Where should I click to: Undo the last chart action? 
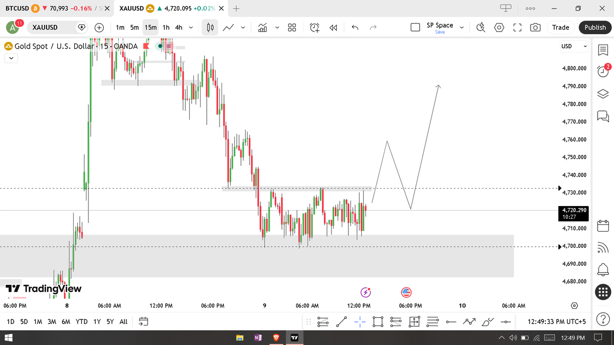click(355, 28)
